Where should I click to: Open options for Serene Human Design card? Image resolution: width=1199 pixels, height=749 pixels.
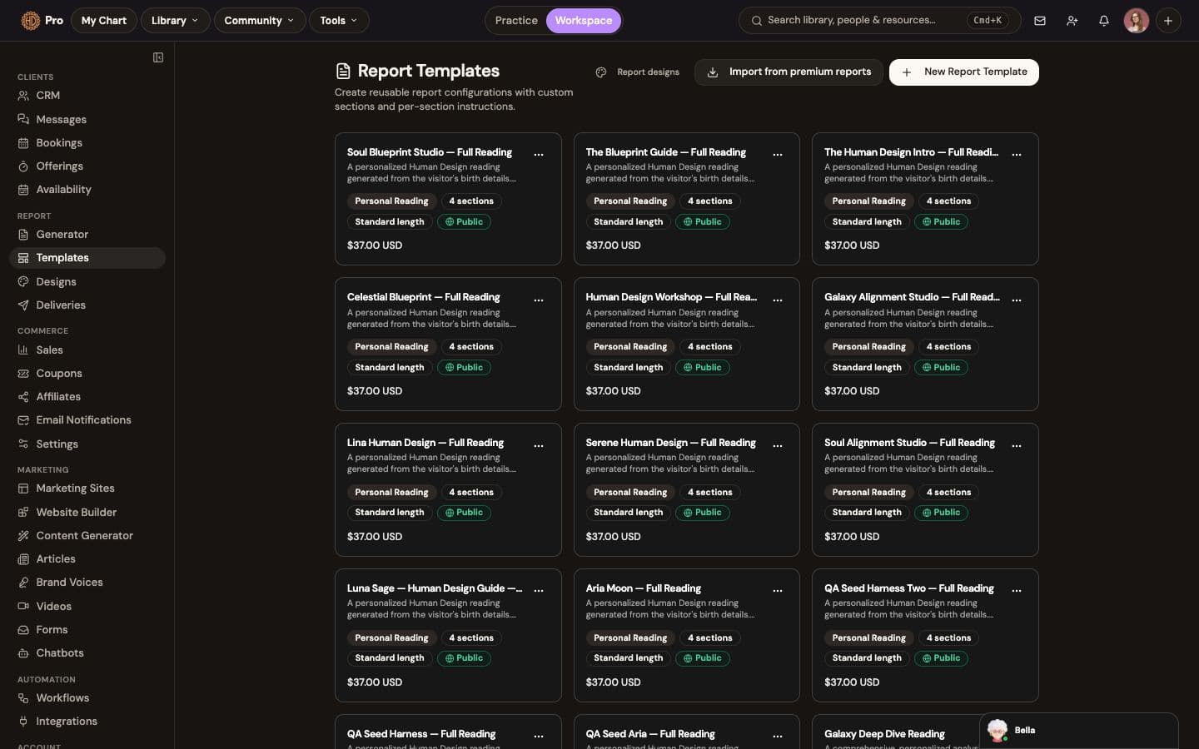[x=778, y=445]
